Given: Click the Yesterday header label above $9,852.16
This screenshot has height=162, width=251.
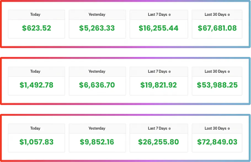Looking at the screenshot, I should pyautogui.click(x=97, y=128).
